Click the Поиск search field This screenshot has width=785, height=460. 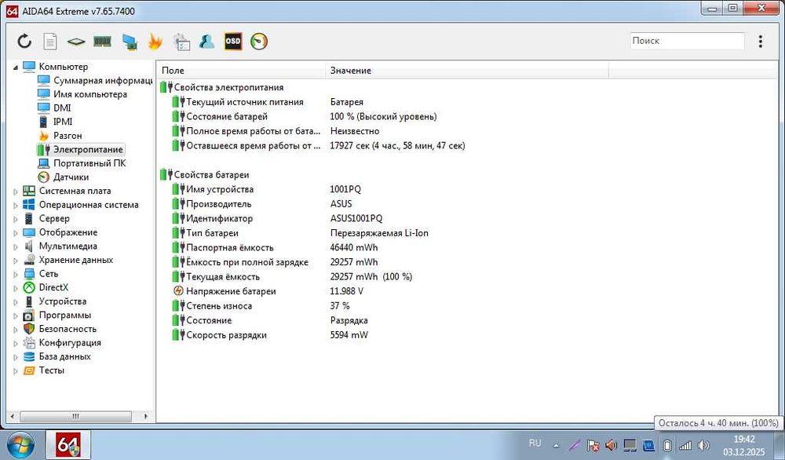point(687,41)
